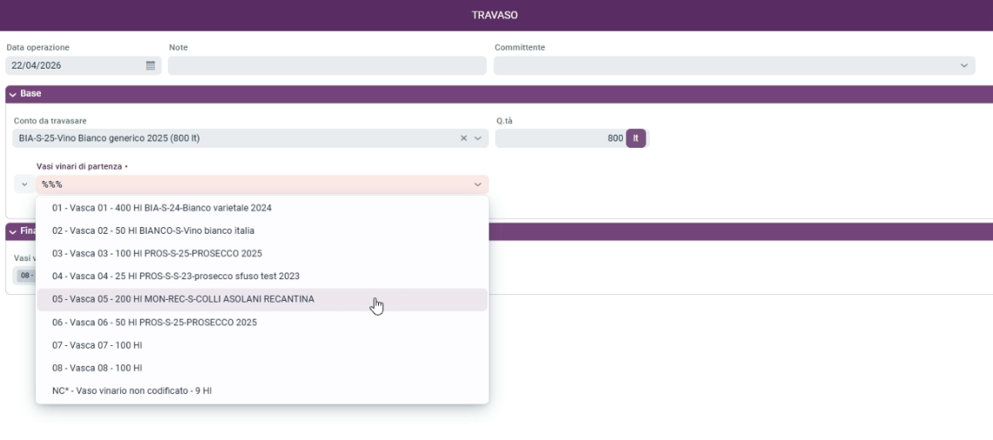The width and height of the screenshot is (993, 440).
Task: Pick 05 - Vasca 05 COLLI ASOLANI RECANTINA
Action: tap(262, 300)
